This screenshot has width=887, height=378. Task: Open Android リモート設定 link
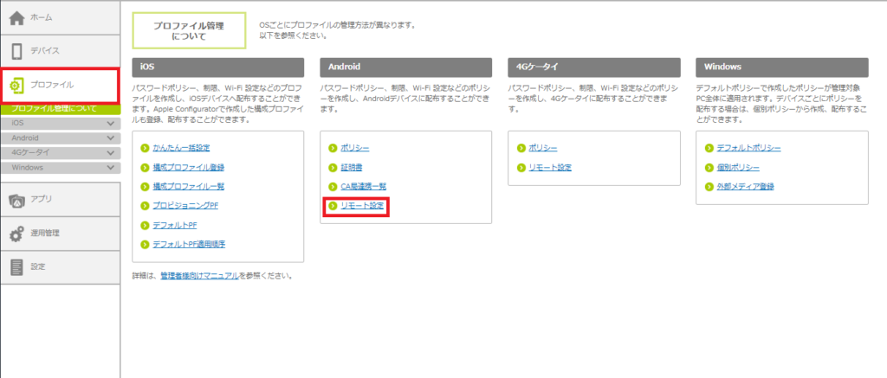361,207
